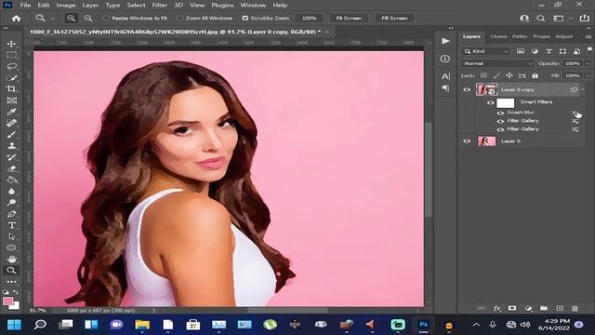This screenshot has height=335, width=595.
Task: Open the Smart Blur blending options icon
Action: (x=575, y=113)
